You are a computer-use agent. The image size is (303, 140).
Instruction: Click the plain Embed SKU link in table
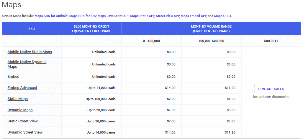click(x=13, y=77)
